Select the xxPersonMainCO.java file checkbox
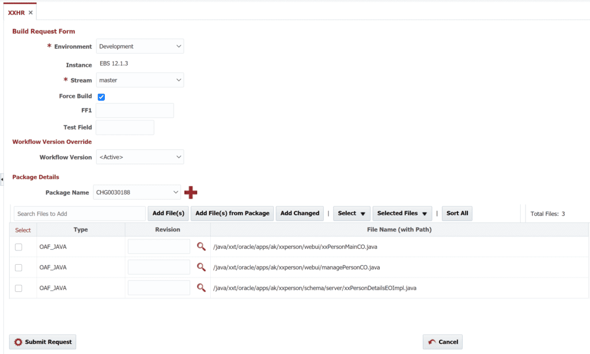The width and height of the screenshot is (590, 354). pyautogui.click(x=18, y=247)
